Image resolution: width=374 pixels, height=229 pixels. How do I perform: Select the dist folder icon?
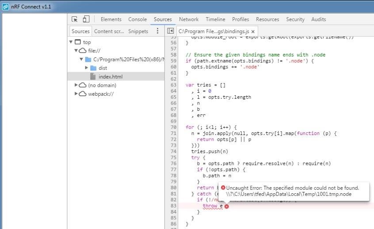tap(93, 68)
